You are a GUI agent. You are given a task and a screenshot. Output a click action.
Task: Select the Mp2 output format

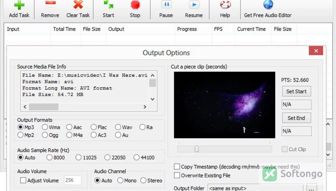[x=20, y=135]
